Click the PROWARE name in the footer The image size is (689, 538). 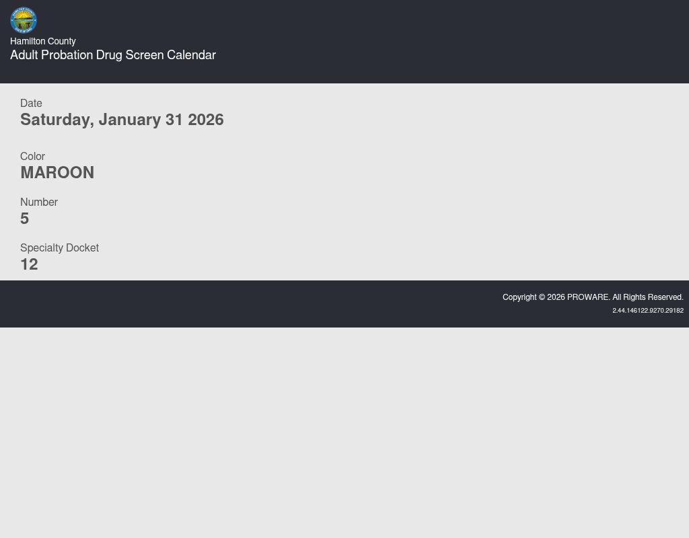coord(587,297)
